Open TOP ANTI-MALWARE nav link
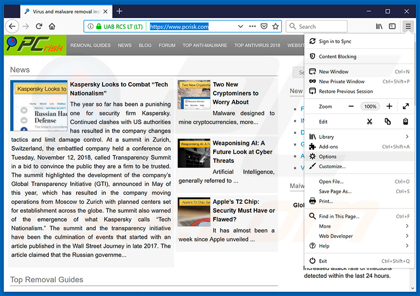The image size is (420, 296). pyautogui.click(x=205, y=46)
